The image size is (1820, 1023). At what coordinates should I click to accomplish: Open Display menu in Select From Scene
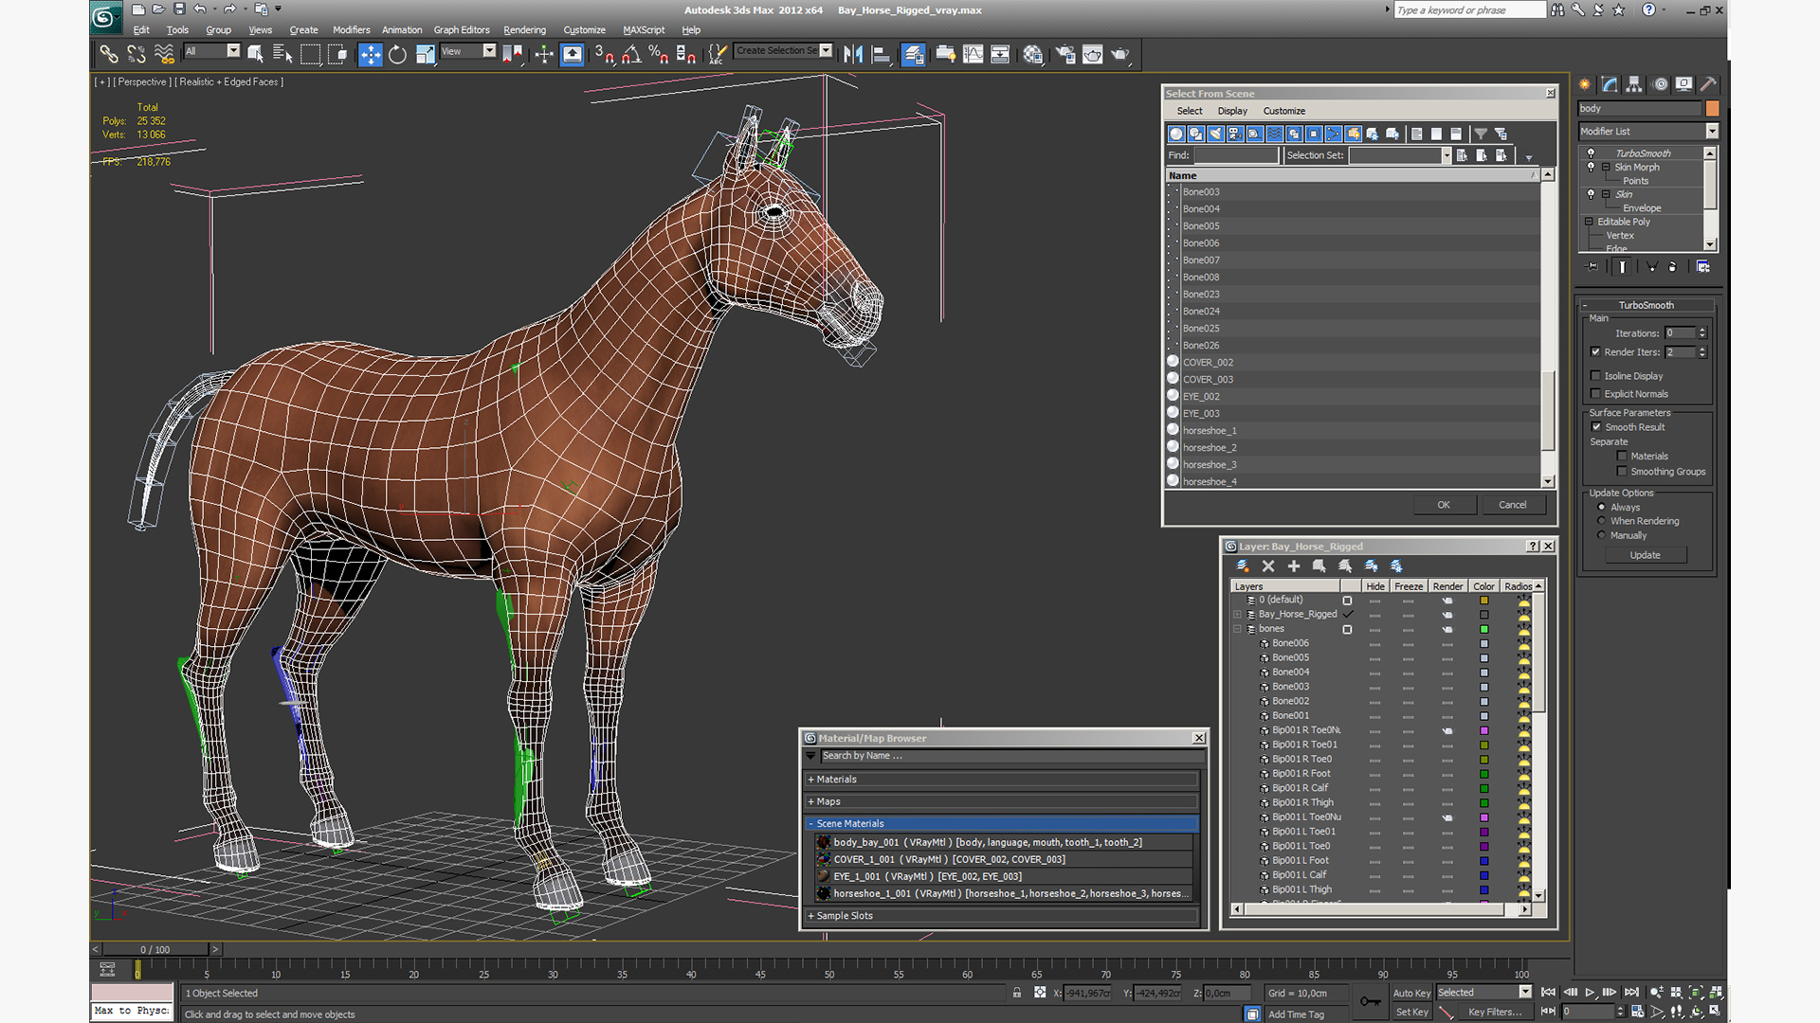click(x=1232, y=111)
